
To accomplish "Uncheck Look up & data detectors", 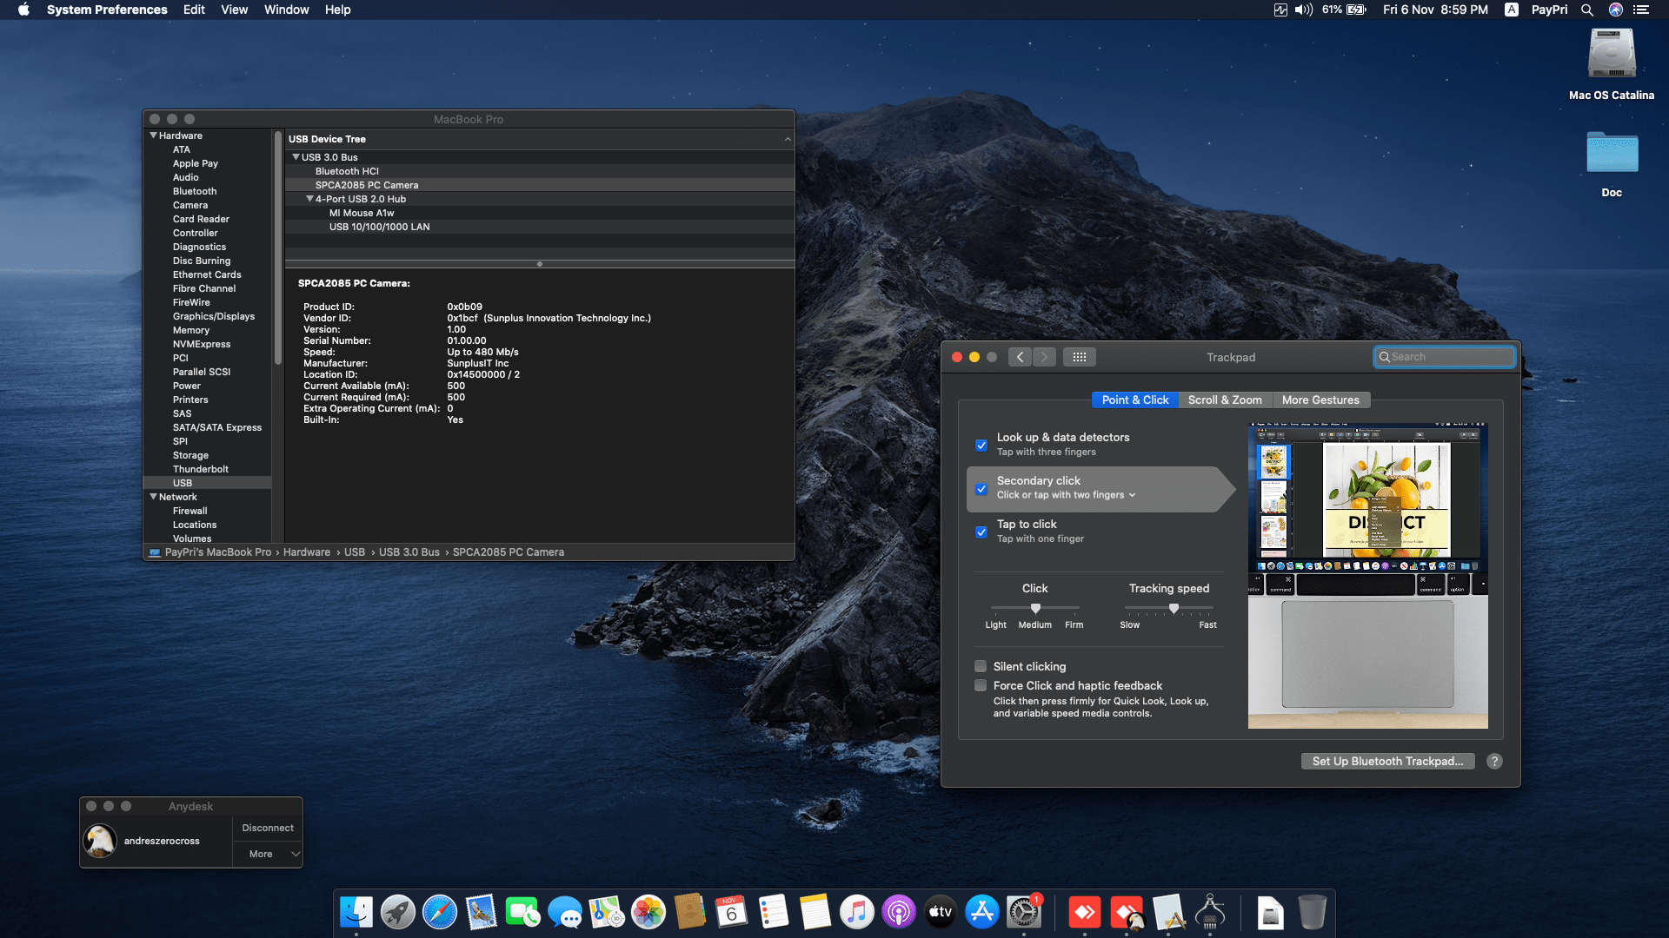I will click(981, 445).
